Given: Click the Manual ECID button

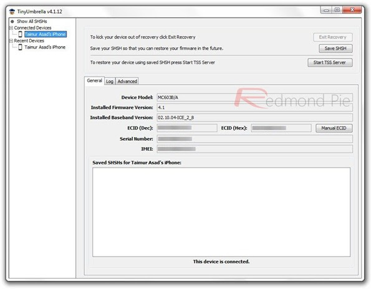Looking at the screenshot, I should coord(334,128).
